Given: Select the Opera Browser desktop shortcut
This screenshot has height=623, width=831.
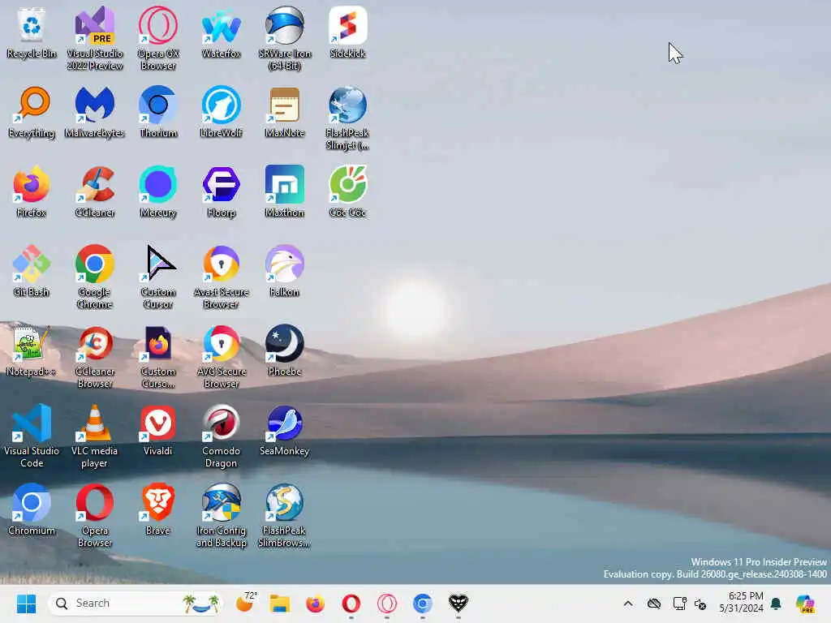Looking at the screenshot, I should pyautogui.click(x=95, y=515).
